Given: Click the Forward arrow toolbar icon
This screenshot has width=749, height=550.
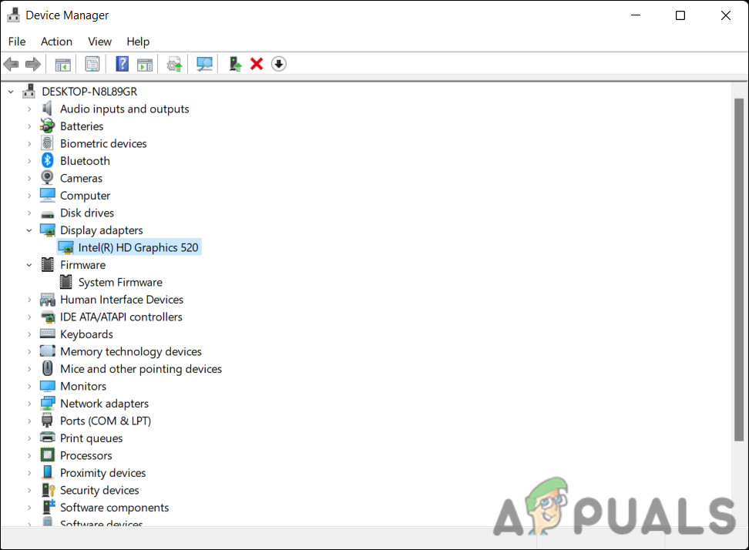Looking at the screenshot, I should click(32, 64).
